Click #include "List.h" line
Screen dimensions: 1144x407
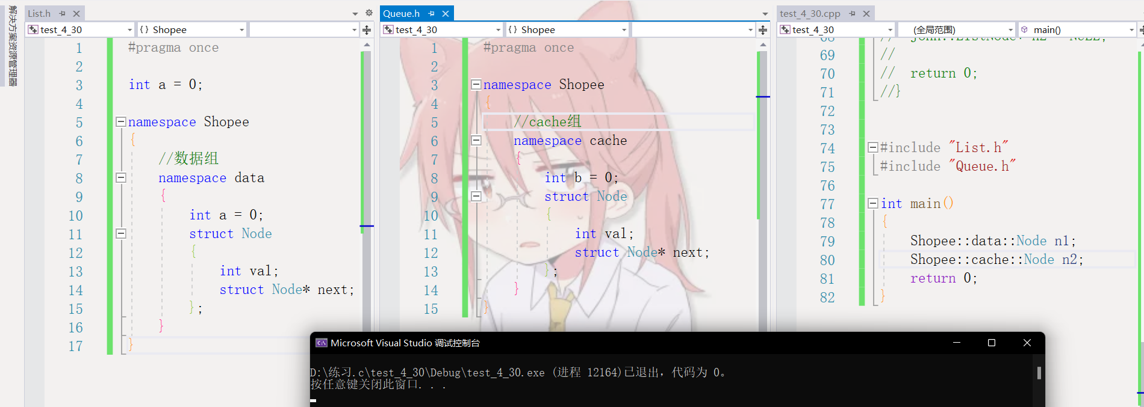944,148
